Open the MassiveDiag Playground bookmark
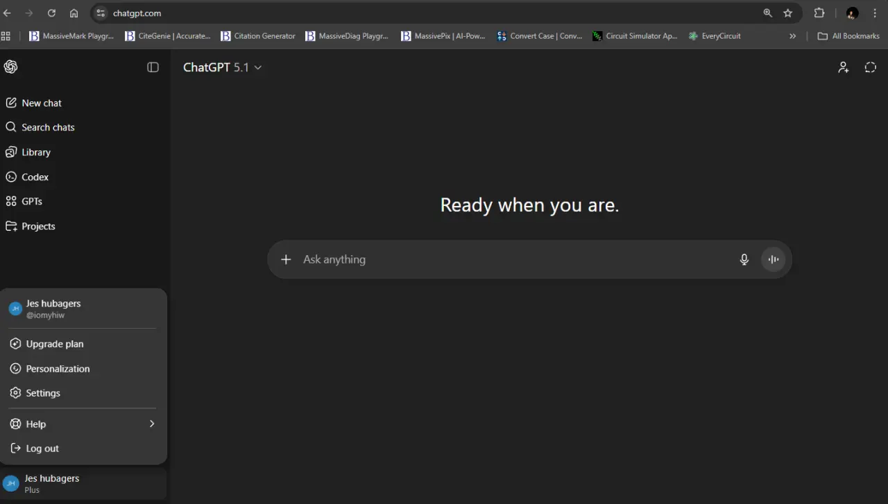Image resolution: width=888 pixels, height=504 pixels. pyautogui.click(x=347, y=36)
